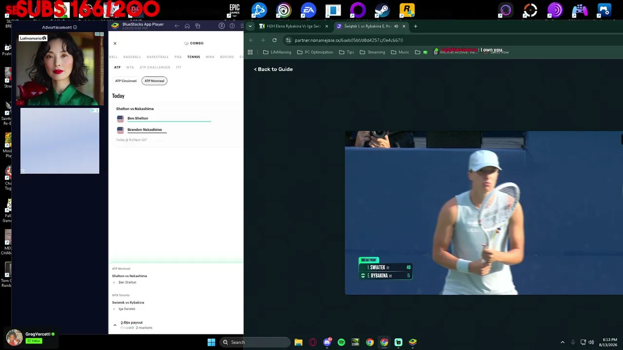
Task: Select the Tennis sport tab
Action: pyautogui.click(x=194, y=57)
